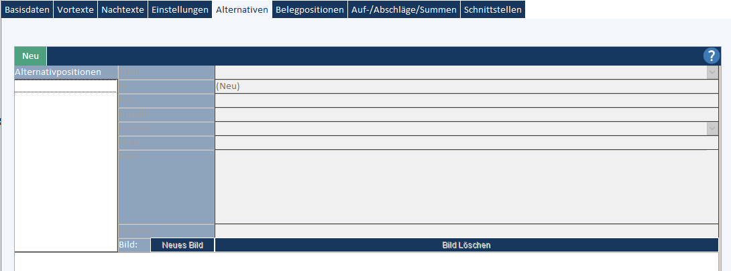Select the Einstellungen tab
This screenshot has width=731, height=271.
tap(180, 10)
